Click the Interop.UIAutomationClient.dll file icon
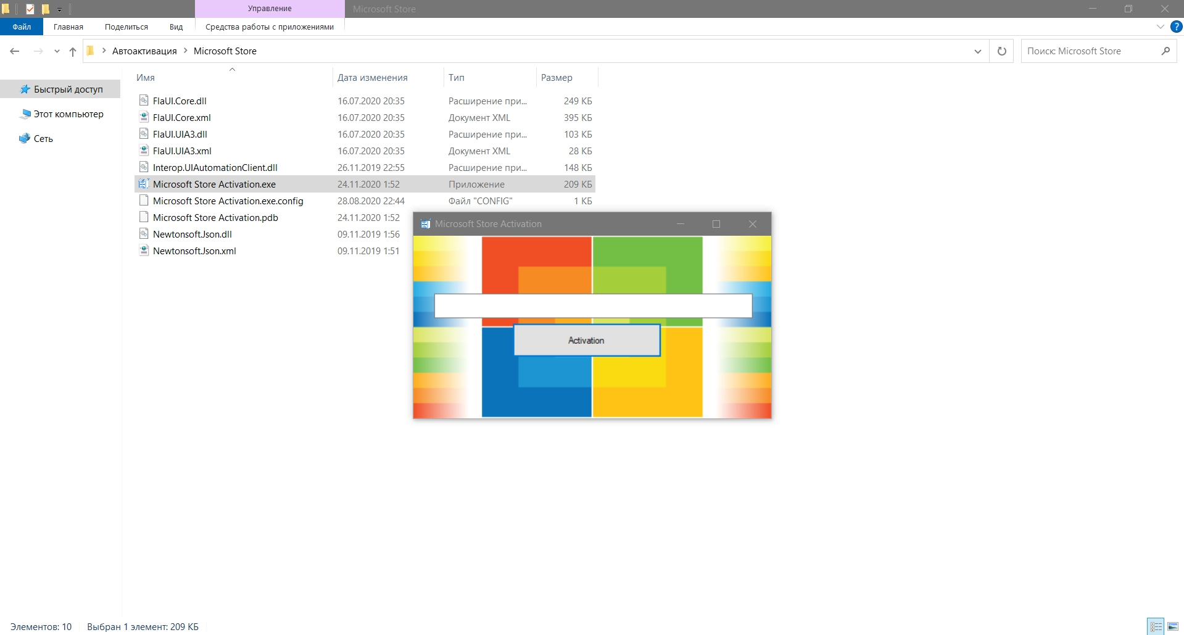Viewport: 1184px width, 635px height. (144, 167)
